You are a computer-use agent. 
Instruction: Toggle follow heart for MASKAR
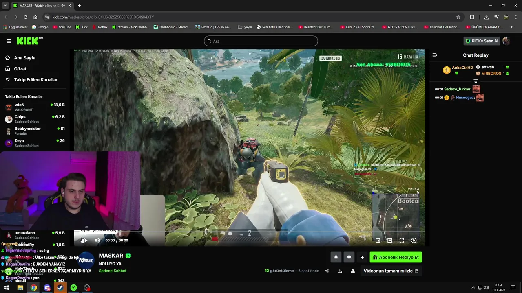[349, 257]
